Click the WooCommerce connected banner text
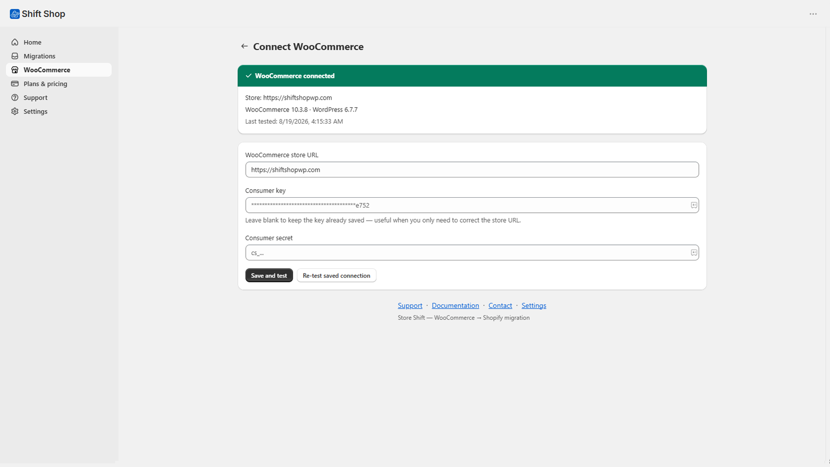Screen dimensions: 830x467 point(295,76)
